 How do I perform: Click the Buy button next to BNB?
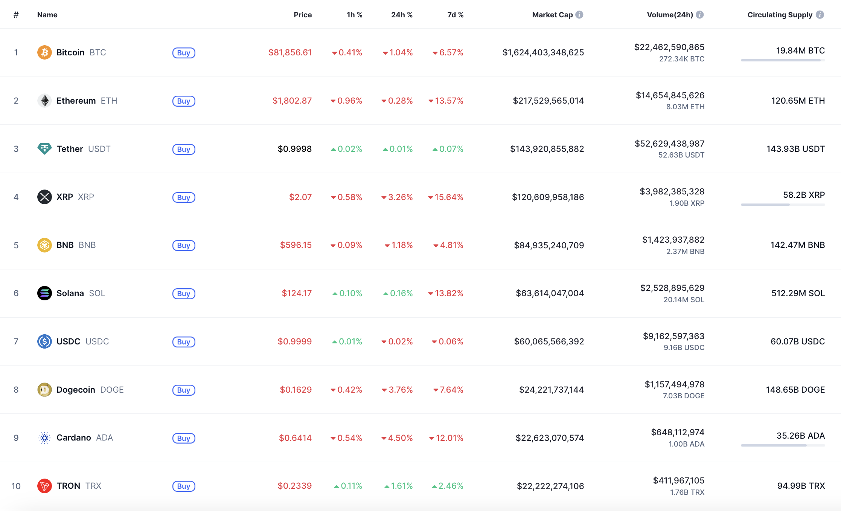point(184,245)
